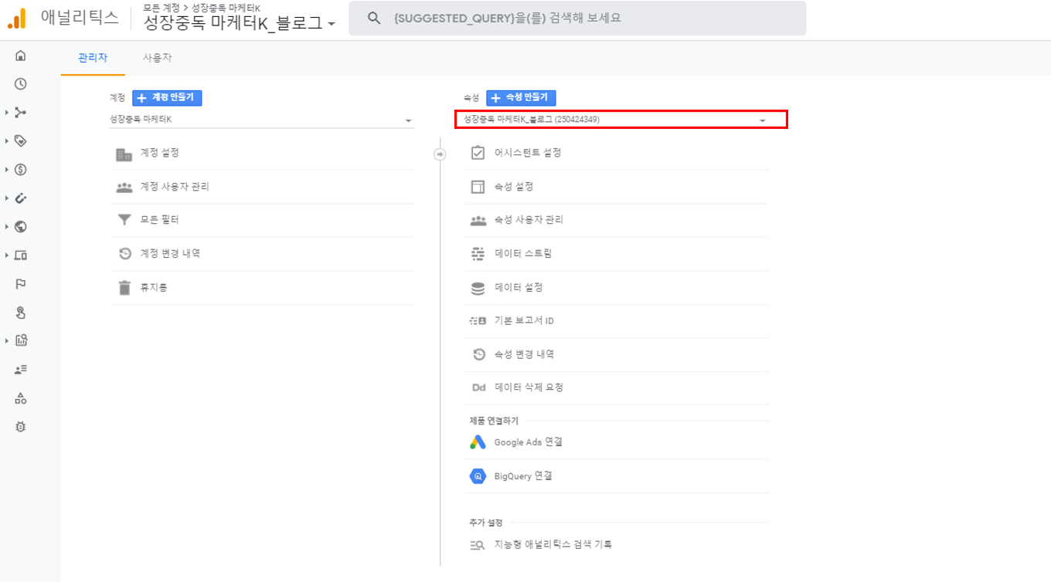Open the Audiences person-list icon

pyautogui.click(x=21, y=370)
